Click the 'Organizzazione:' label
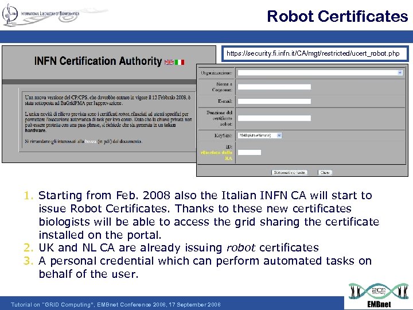Screen dimensions: 413x310 [216, 73]
